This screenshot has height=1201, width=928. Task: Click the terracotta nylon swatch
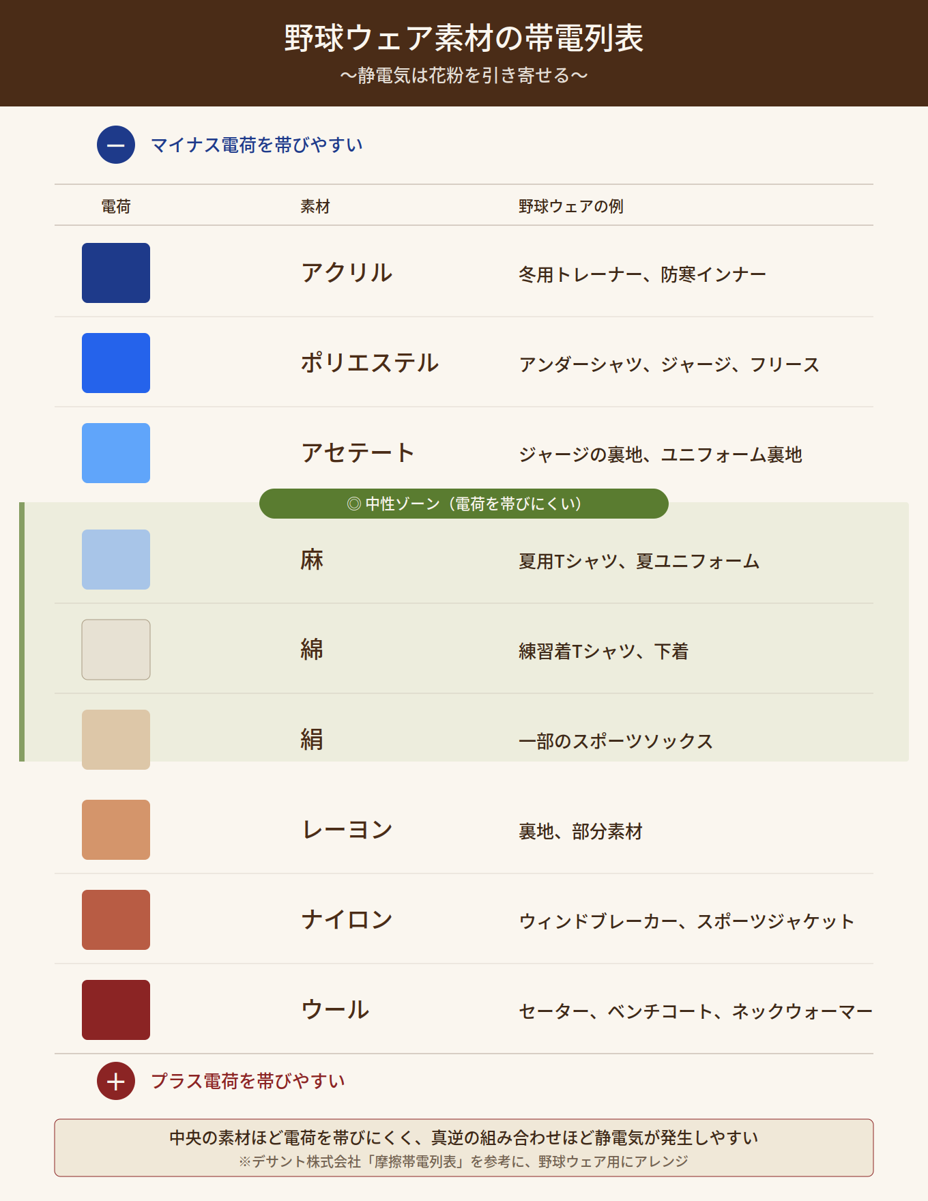116,920
